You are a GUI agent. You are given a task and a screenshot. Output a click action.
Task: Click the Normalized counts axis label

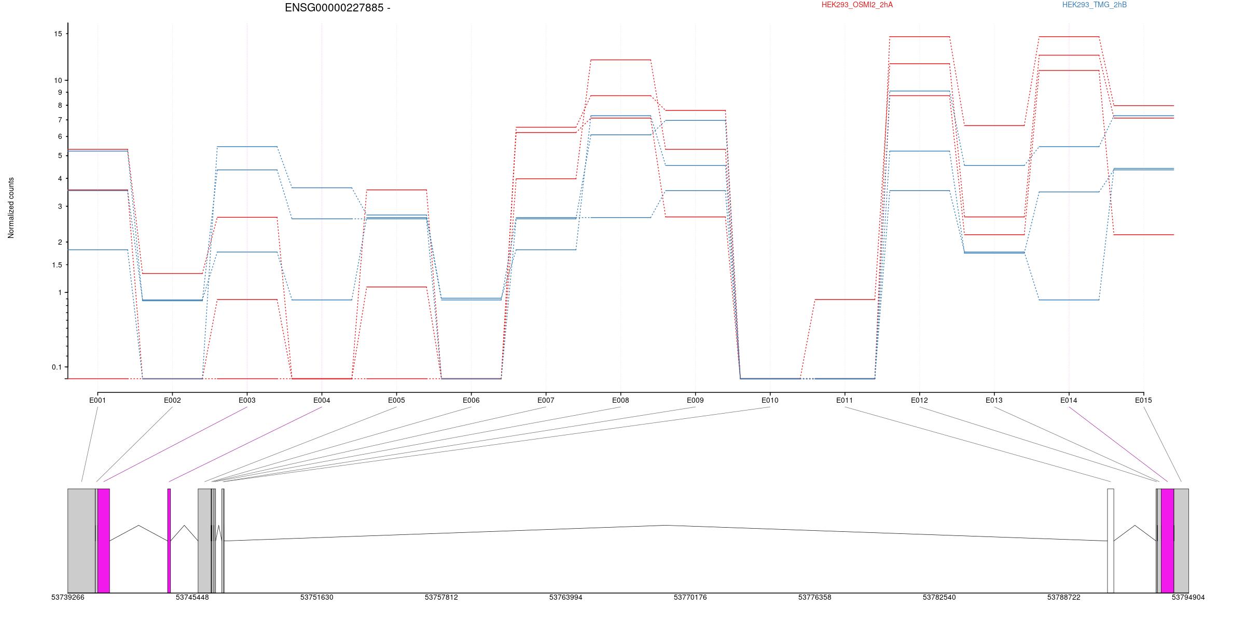pos(11,208)
